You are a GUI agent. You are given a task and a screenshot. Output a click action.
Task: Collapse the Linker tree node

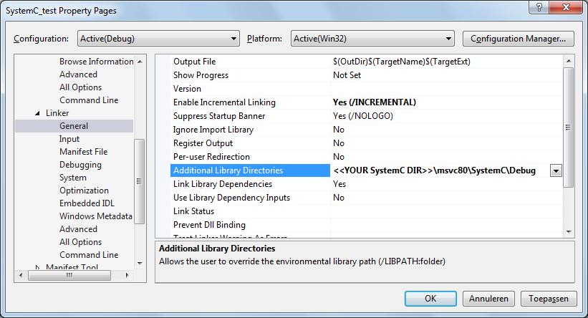pos(38,113)
